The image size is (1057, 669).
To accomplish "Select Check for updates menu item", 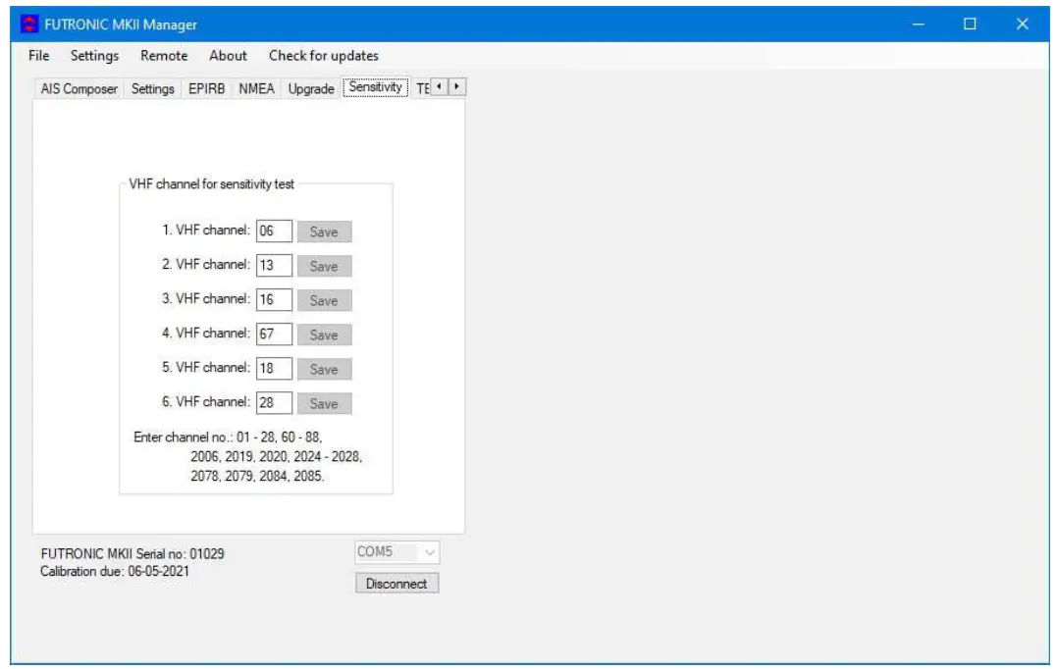I will pyautogui.click(x=324, y=56).
